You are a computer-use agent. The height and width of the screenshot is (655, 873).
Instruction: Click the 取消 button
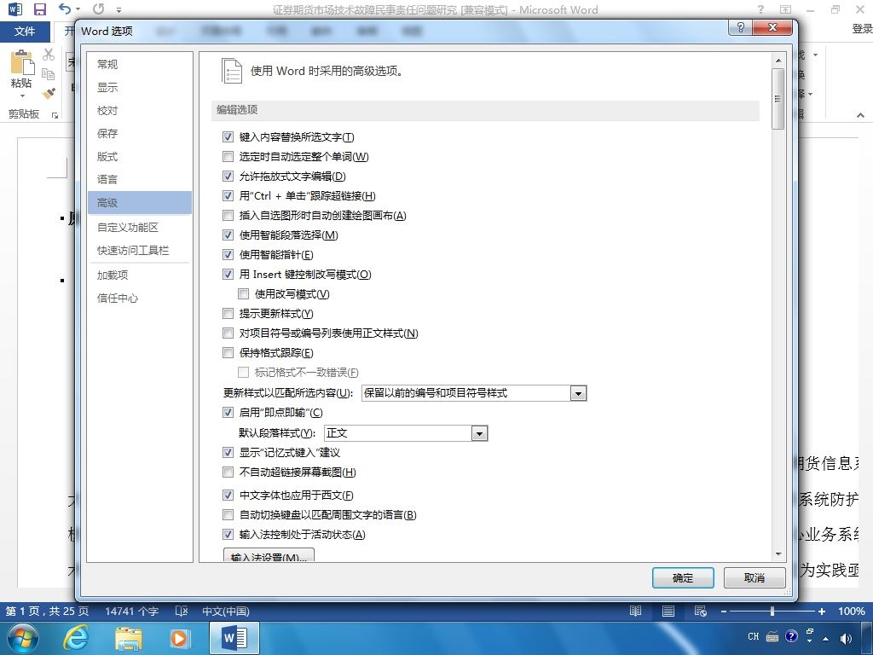click(754, 578)
